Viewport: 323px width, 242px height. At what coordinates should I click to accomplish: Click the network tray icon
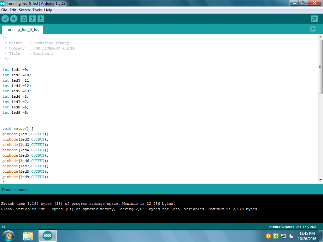click(x=284, y=236)
